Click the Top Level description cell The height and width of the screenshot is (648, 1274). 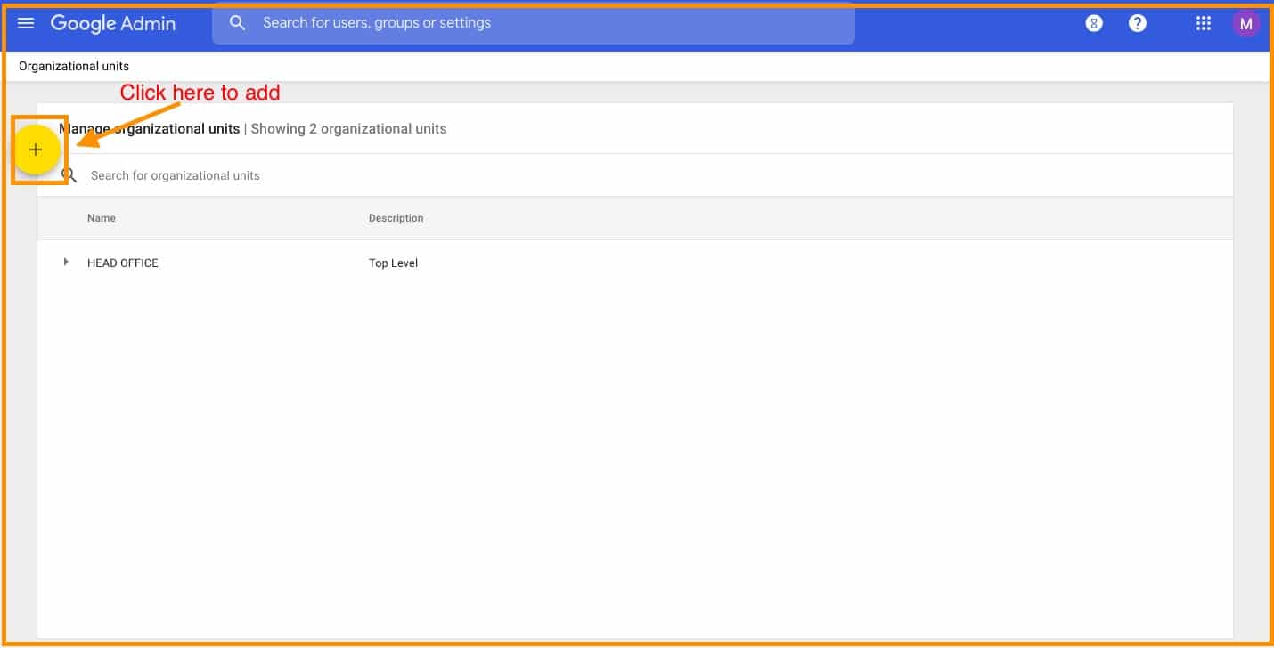pos(393,263)
